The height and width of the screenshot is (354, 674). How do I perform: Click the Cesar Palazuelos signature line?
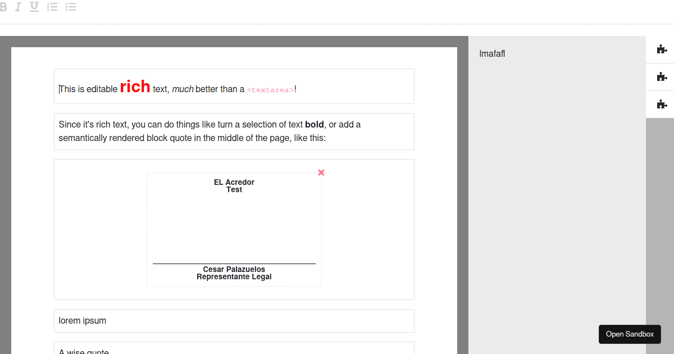pyautogui.click(x=234, y=269)
